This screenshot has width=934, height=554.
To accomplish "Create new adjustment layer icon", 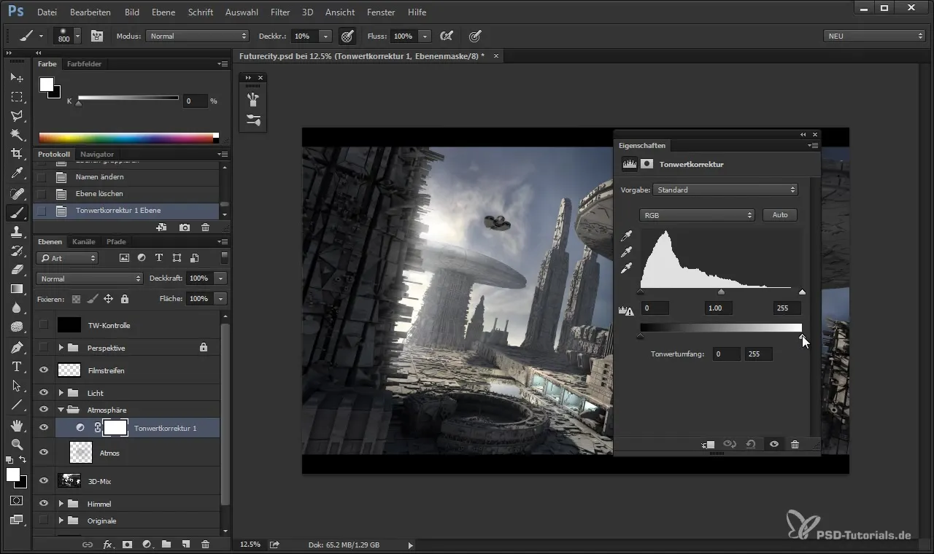I will point(147,544).
